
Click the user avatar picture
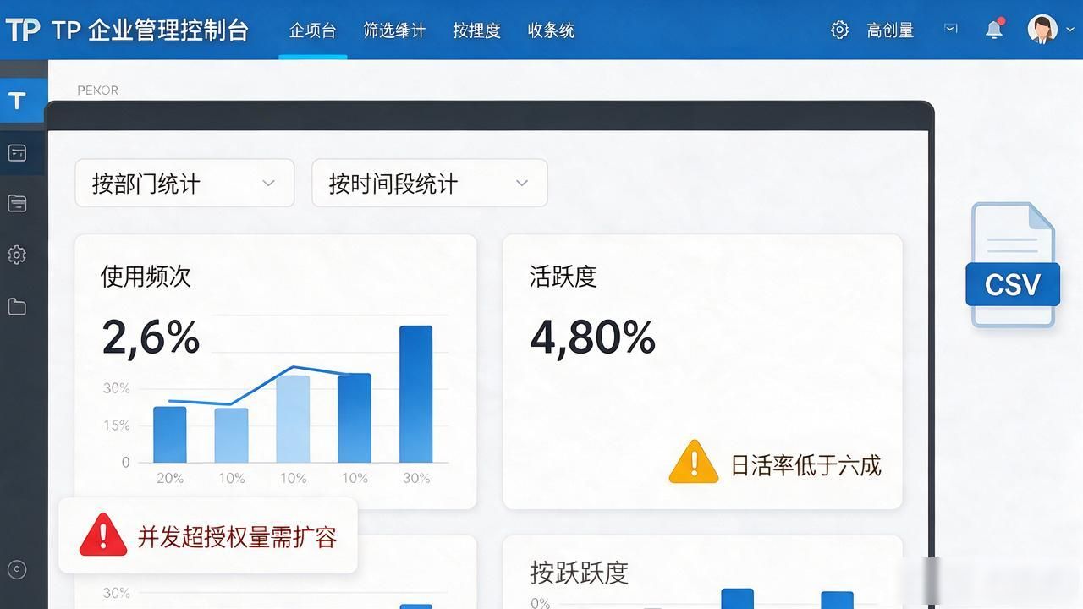pos(1042,29)
